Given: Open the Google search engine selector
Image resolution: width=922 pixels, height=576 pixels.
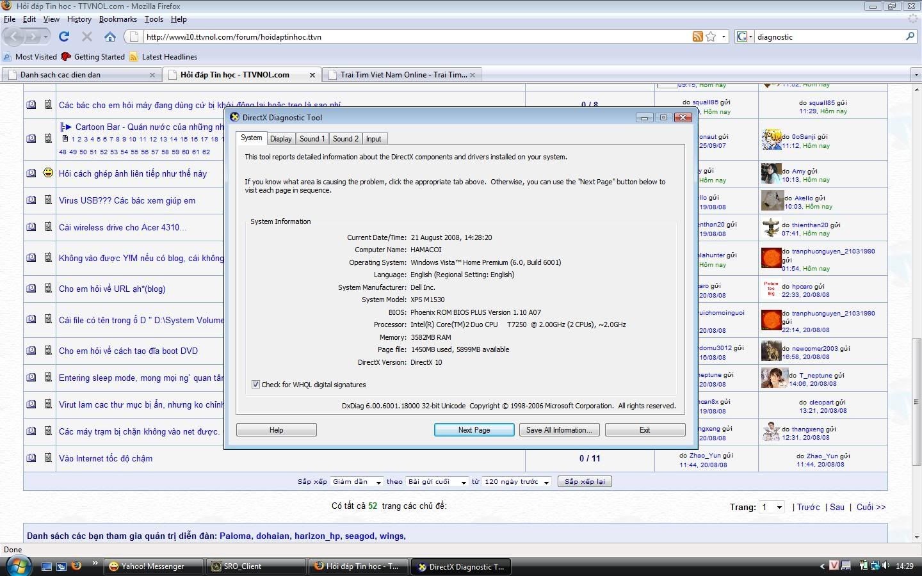Looking at the screenshot, I should point(745,36).
